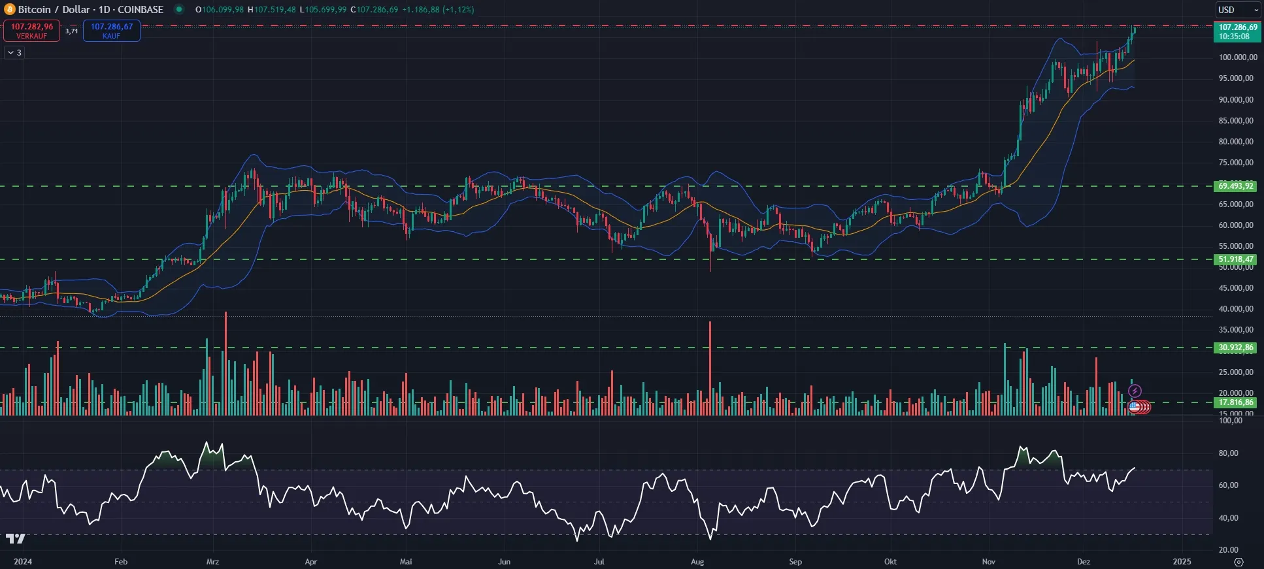Click the 100.000,00 price scale label
The image size is (1264, 569).
1238,57
